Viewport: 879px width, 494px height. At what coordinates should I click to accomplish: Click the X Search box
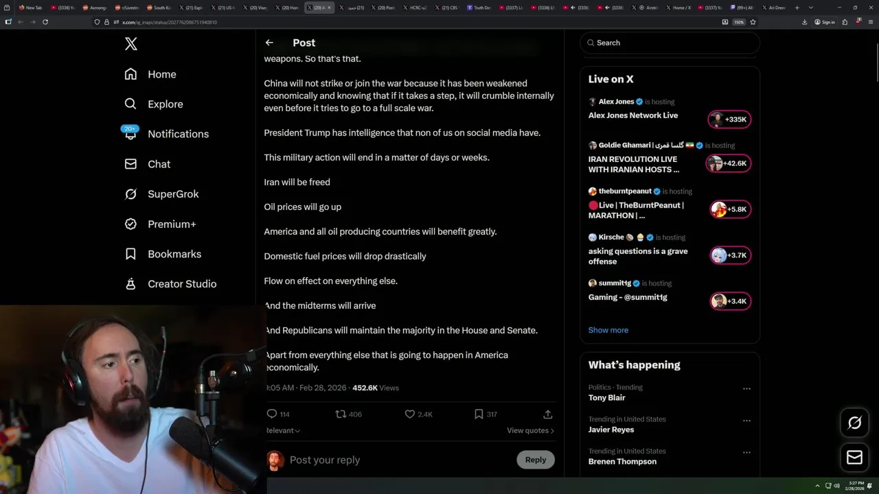coord(670,43)
